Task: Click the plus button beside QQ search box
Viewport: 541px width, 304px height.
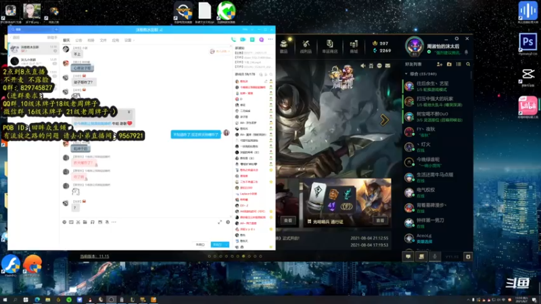Action: point(56,30)
